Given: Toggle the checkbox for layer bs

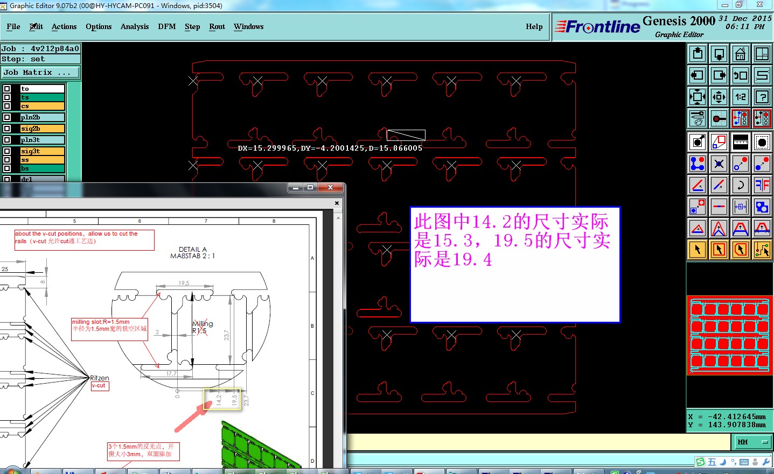Looking at the screenshot, I should click(x=7, y=168).
